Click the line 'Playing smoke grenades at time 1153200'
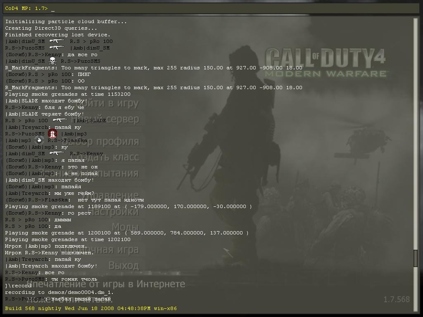Viewport: 423px width, 317px height. tap(68, 94)
